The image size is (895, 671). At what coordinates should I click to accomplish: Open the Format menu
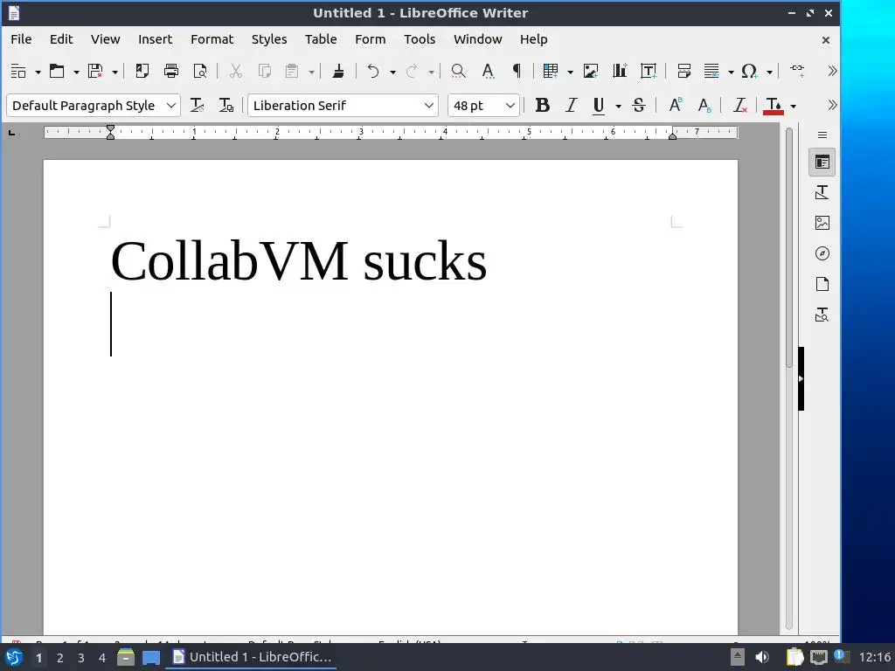[212, 39]
